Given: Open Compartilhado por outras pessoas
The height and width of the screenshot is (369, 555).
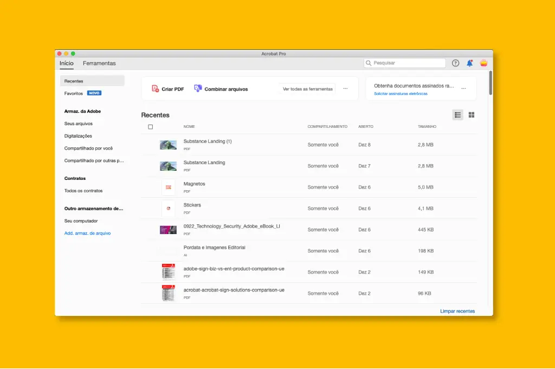Looking at the screenshot, I should coord(94,160).
